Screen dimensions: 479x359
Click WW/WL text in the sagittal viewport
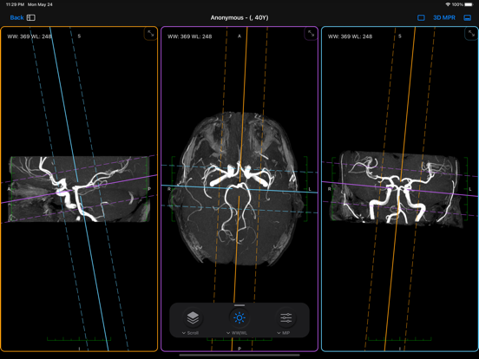click(x=30, y=36)
